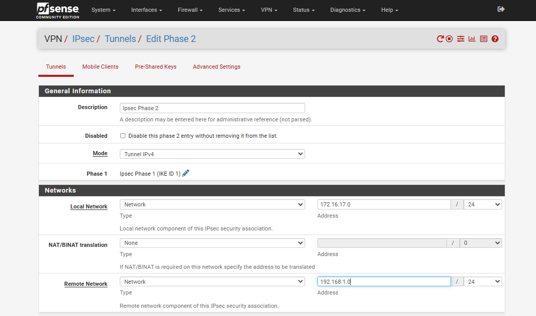Click the logout icon in navbar
Viewport: 536px width, 316px height.
pos(501,9)
